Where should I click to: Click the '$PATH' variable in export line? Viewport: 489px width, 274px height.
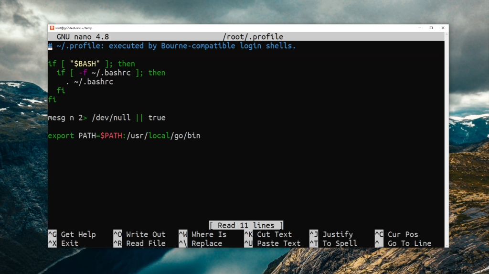coord(111,136)
